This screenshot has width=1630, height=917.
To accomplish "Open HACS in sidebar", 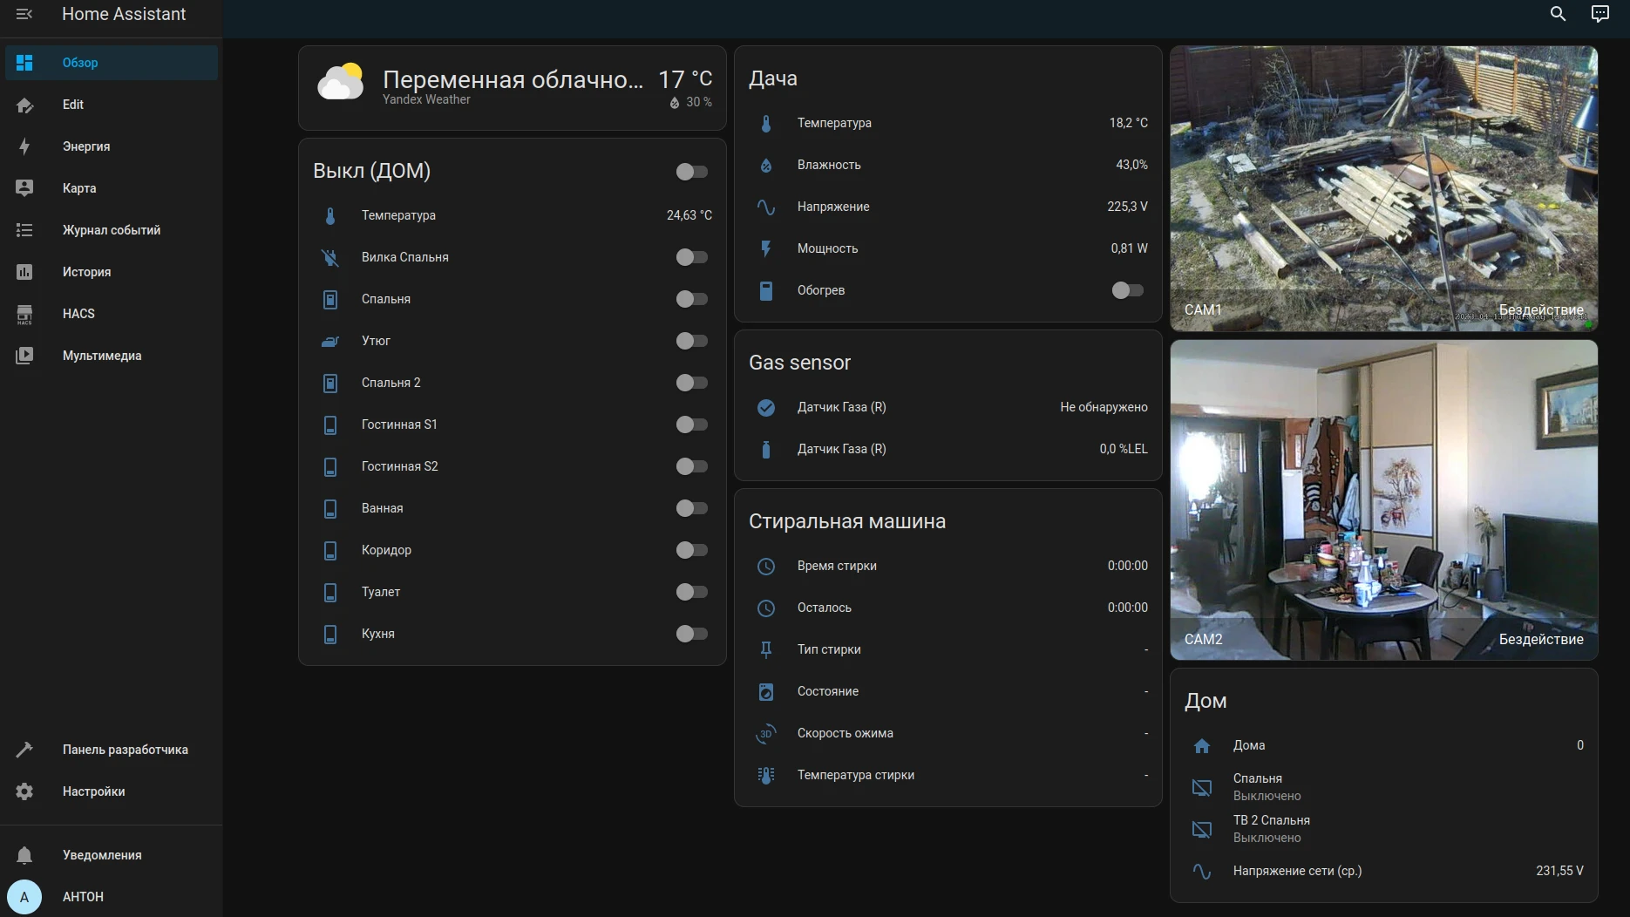I will point(112,314).
